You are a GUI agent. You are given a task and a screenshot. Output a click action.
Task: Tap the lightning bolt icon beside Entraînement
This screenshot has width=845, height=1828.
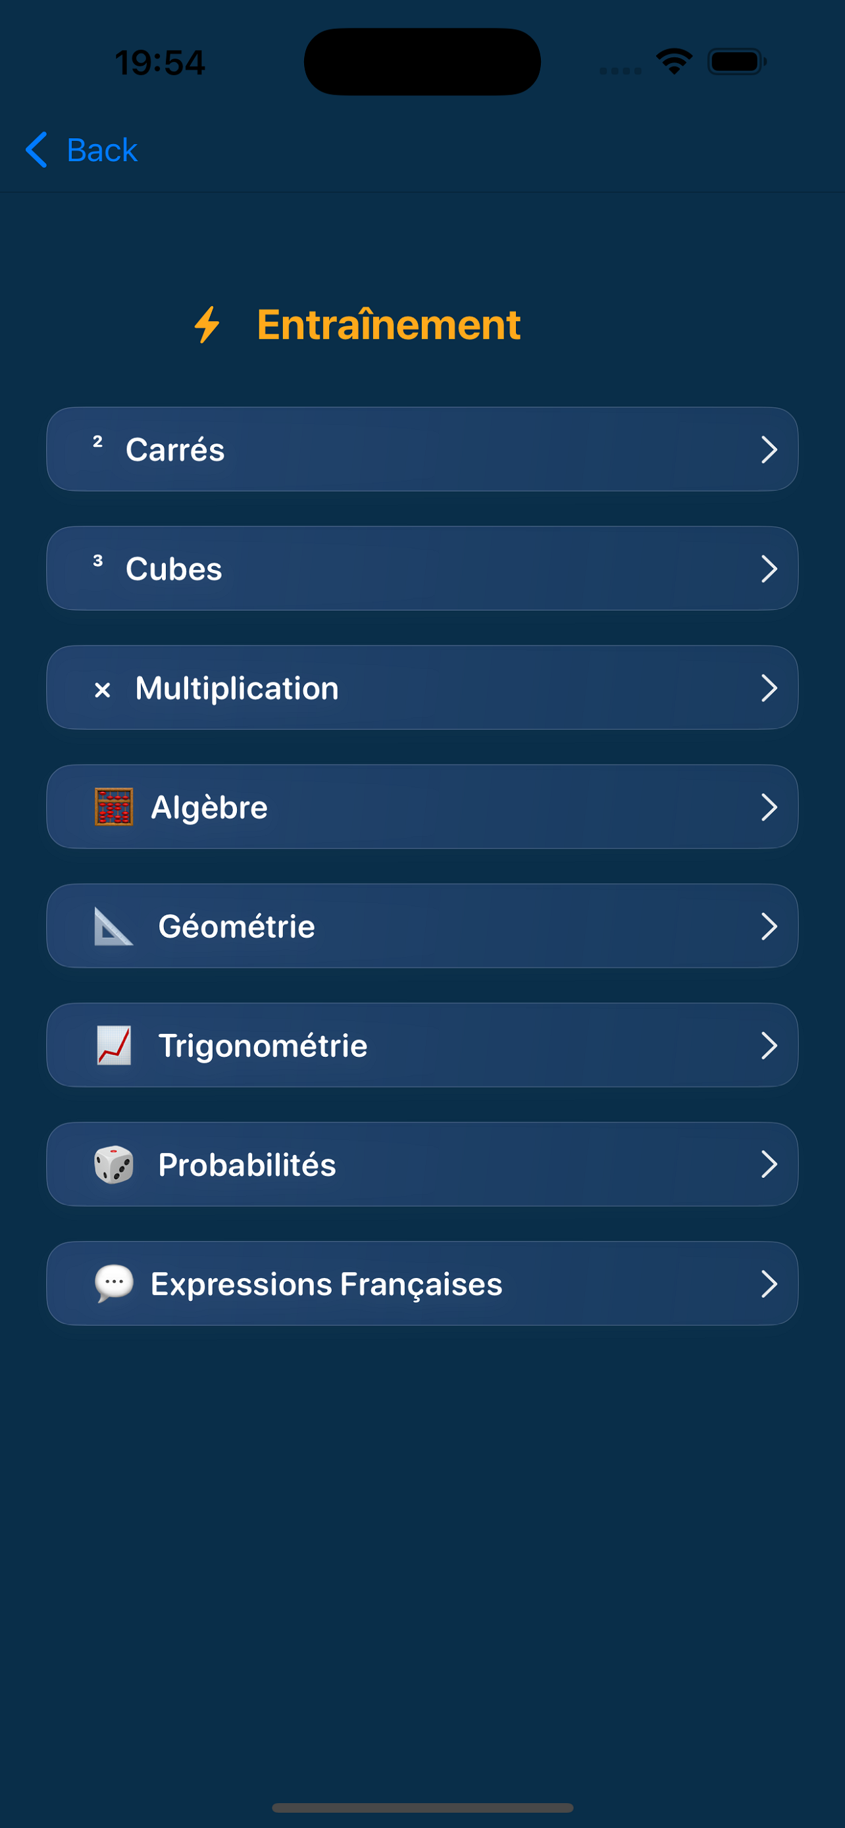207,325
